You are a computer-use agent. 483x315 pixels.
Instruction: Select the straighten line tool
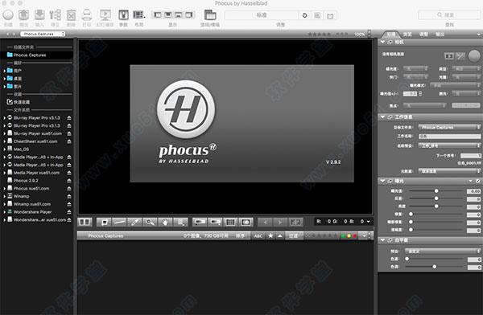tap(119, 222)
